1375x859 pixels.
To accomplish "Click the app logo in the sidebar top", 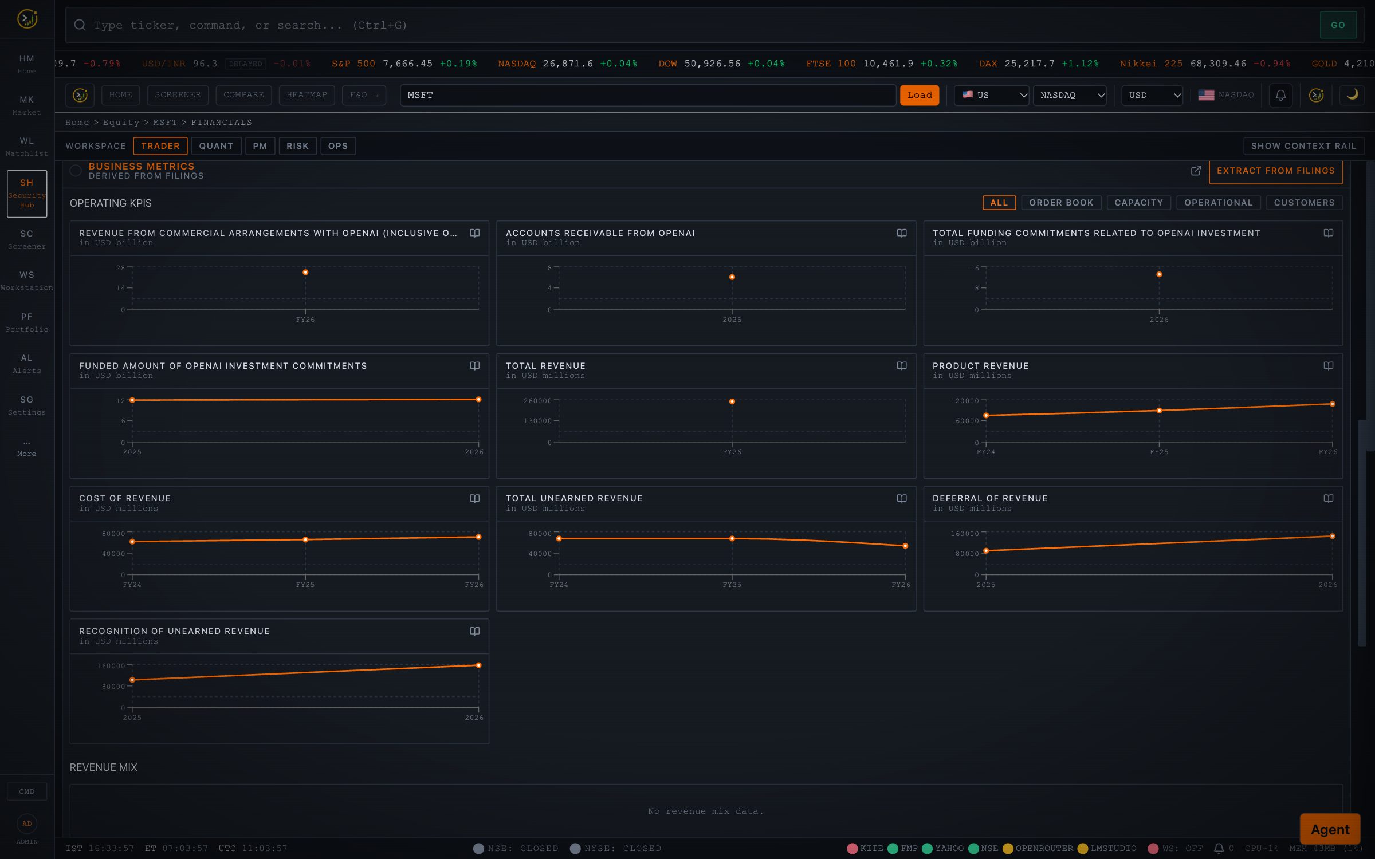I will (27, 19).
